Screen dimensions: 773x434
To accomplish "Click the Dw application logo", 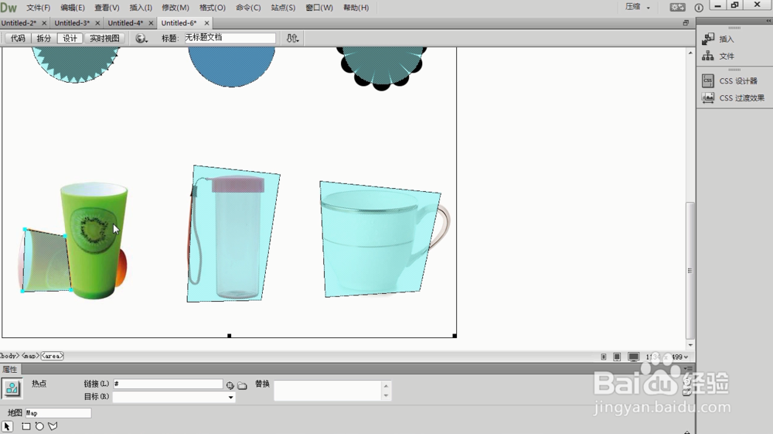I will (x=9, y=8).
